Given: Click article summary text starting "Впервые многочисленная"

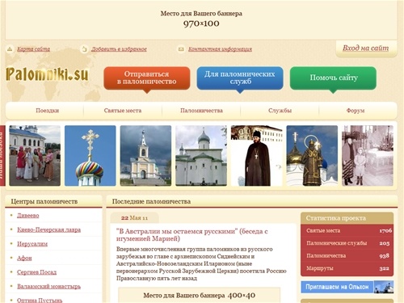Looking at the screenshot, I should pos(201,263).
